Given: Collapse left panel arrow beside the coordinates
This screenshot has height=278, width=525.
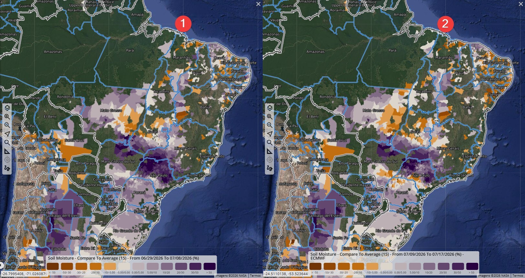Looking at the screenshot, I should tap(1, 264).
